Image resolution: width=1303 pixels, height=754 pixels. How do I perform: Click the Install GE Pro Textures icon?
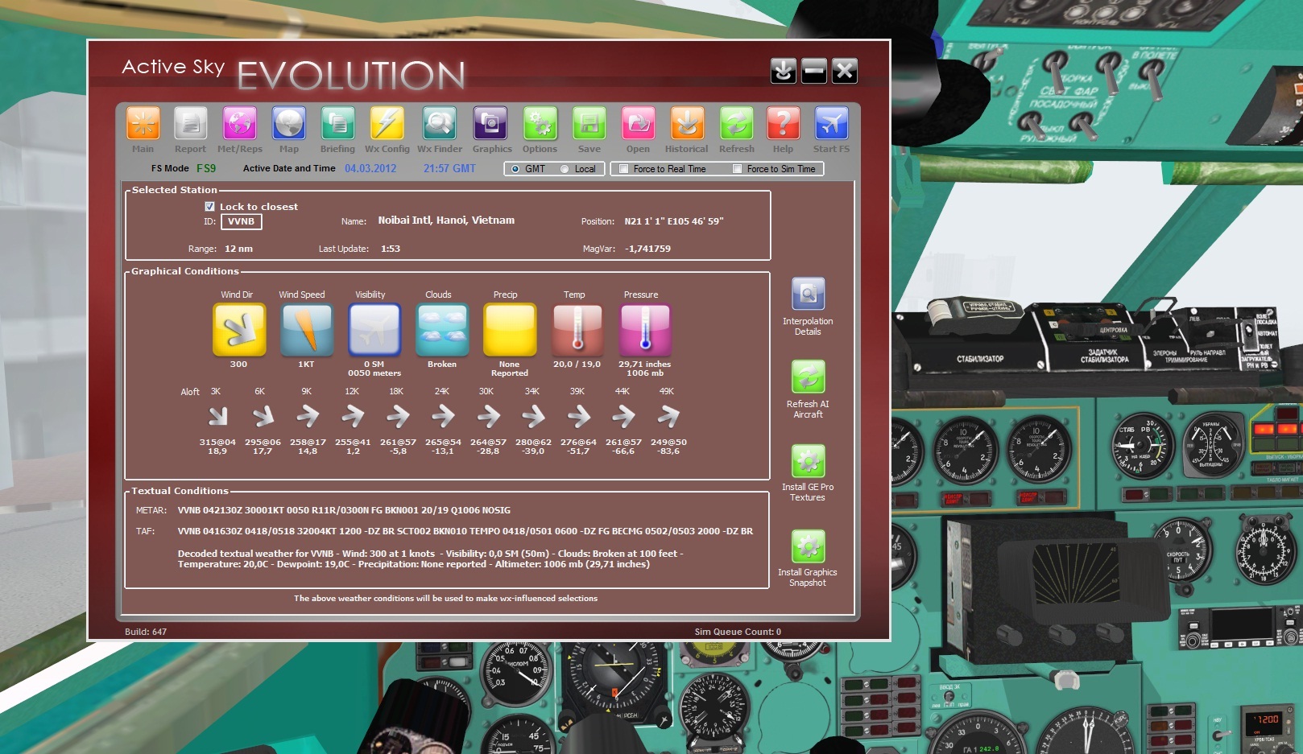[x=808, y=461]
